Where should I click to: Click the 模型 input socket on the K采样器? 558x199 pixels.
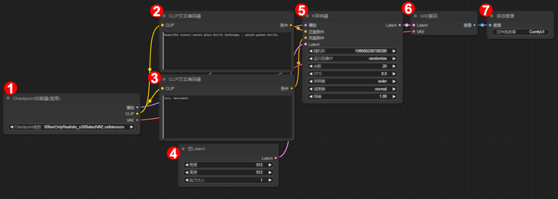tap(305, 25)
